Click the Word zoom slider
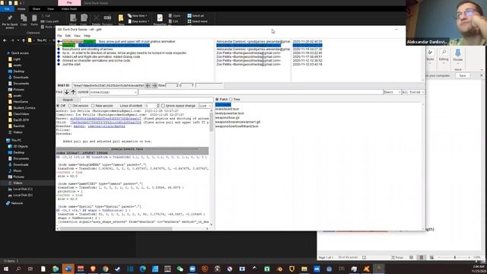Image resolution: width=487 pixels, height=274 pixels. point(454,257)
